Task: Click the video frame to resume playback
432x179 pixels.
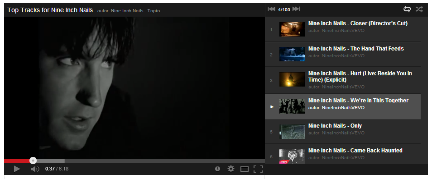Action: 134,88
